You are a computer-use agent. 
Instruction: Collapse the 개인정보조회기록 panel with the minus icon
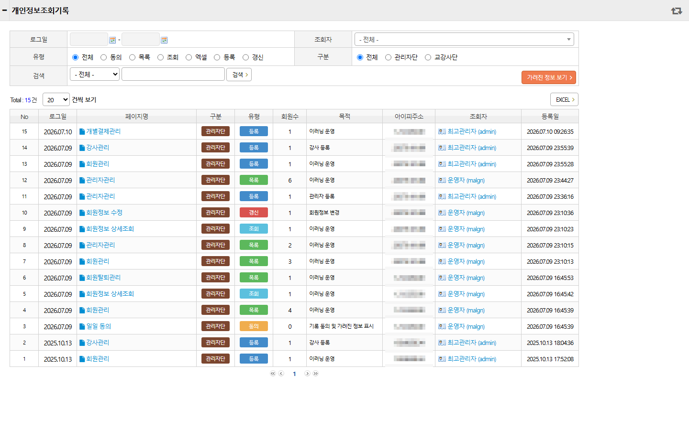coord(5,10)
